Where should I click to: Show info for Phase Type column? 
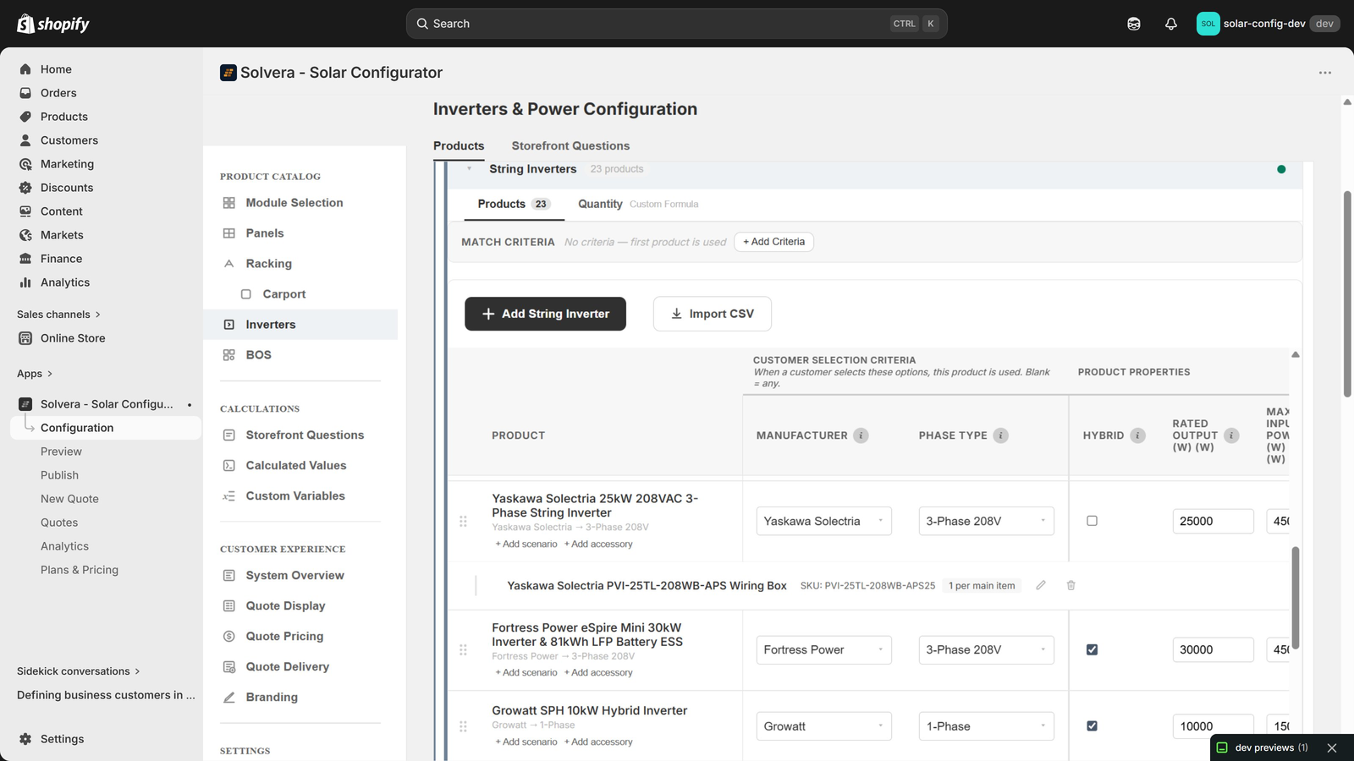coord(1000,435)
